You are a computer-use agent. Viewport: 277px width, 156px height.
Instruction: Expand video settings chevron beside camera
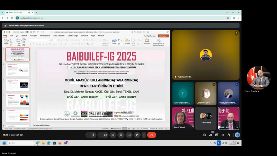click(x=100, y=135)
